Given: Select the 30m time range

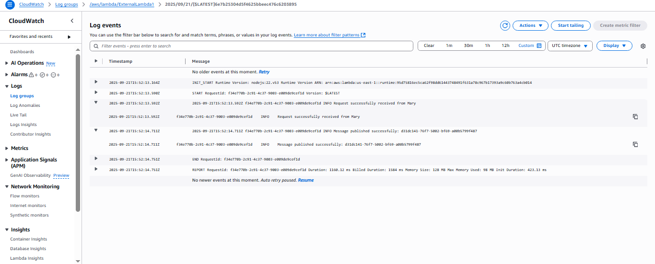Looking at the screenshot, I should pos(468,46).
